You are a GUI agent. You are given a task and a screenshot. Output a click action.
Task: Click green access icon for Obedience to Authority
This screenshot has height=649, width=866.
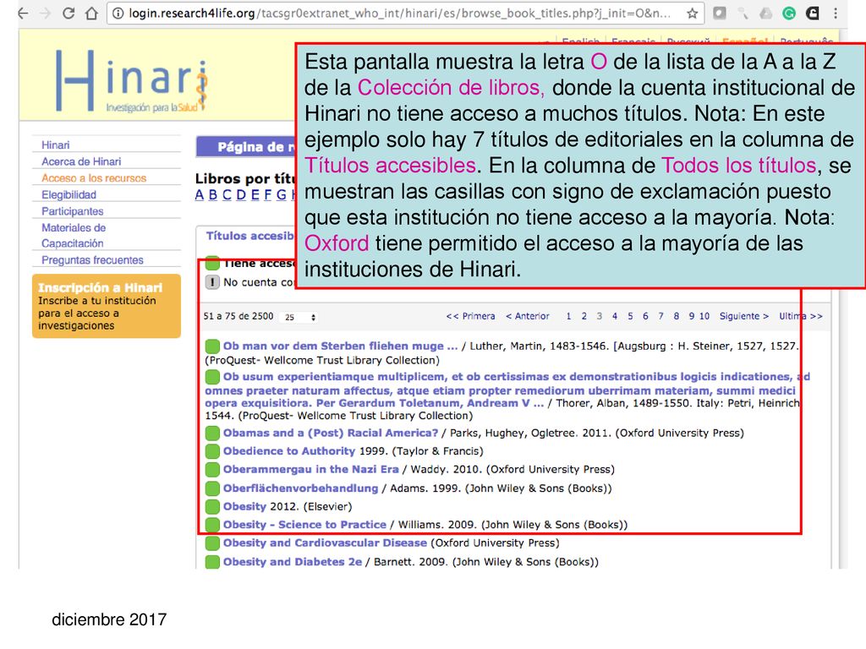click(212, 451)
